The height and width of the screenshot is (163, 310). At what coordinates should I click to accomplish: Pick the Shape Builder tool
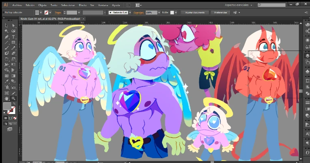[6, 70]
